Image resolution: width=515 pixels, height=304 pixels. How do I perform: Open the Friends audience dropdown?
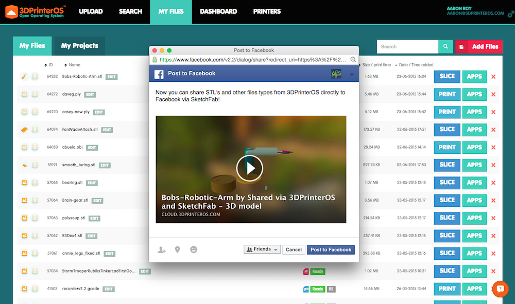(262, 249)
